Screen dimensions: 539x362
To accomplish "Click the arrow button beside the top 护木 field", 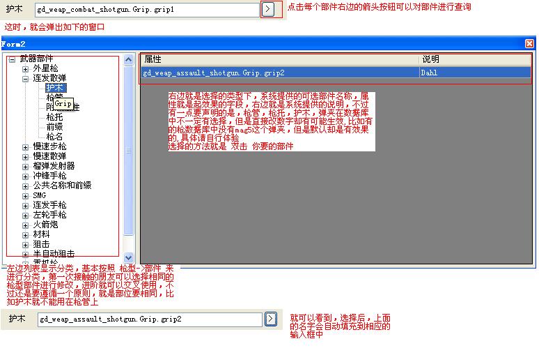I will (x=269, y=10).
